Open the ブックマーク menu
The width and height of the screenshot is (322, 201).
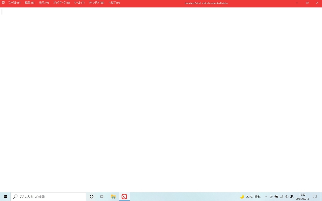(x=61, y=3)
